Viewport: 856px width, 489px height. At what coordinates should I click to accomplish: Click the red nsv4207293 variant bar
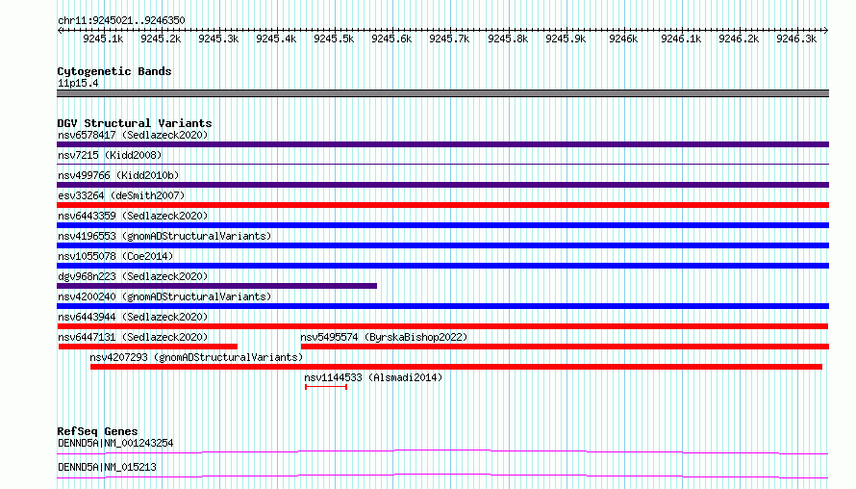pos(457,367)
